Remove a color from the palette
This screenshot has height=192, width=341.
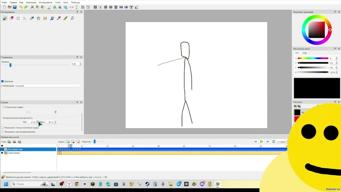click(x=299, y=106)
